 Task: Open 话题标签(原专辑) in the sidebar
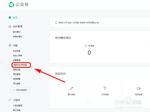tap(20, 65)
